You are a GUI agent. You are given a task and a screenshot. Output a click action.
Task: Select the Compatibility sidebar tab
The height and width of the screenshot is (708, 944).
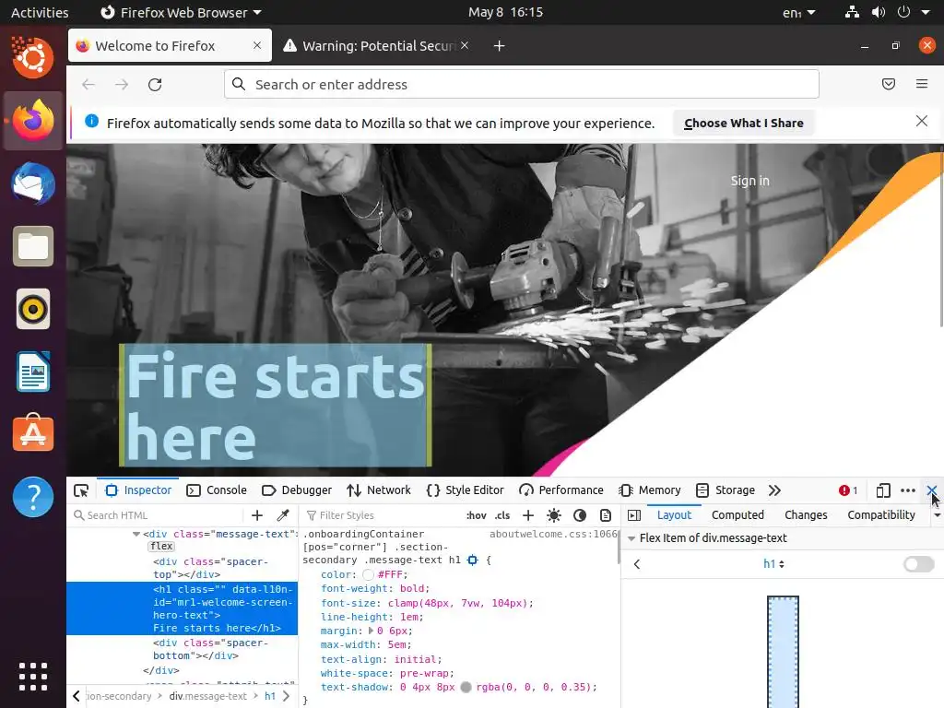[x=880, y=515]
